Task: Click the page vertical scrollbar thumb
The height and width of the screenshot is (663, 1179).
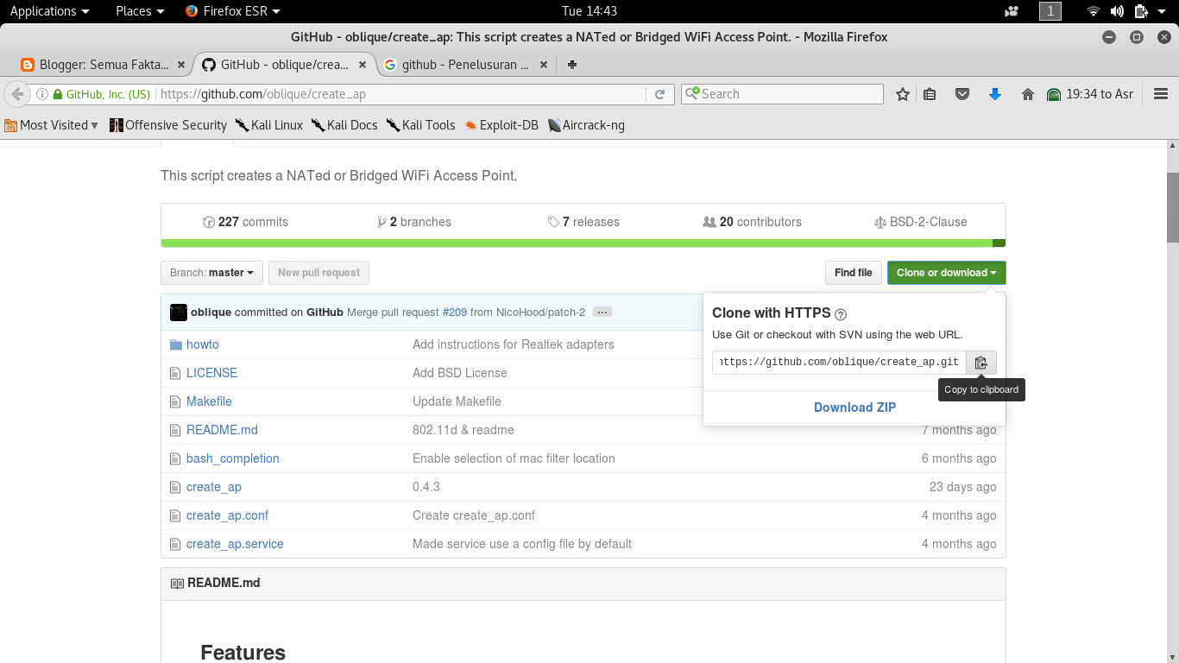Action: click(1173, 207)
